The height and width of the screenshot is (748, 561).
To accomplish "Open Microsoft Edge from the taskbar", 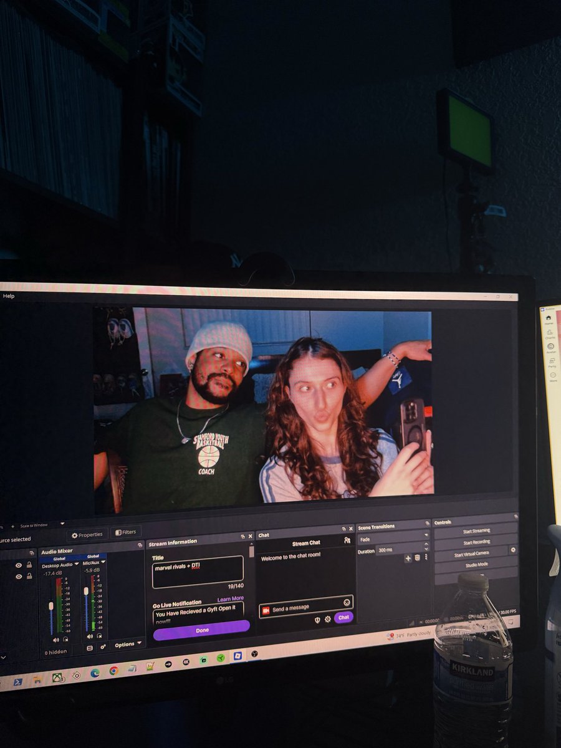I will click(95, 673).
